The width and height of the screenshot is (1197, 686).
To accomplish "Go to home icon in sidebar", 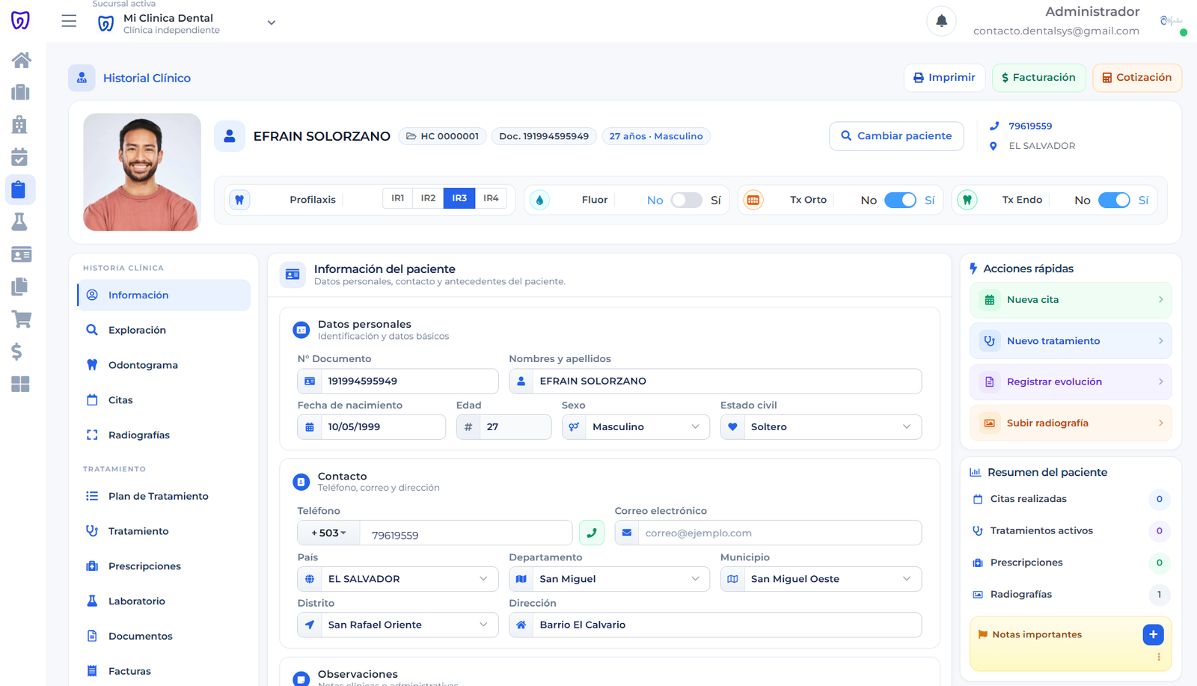I will [x=21, y=60].
